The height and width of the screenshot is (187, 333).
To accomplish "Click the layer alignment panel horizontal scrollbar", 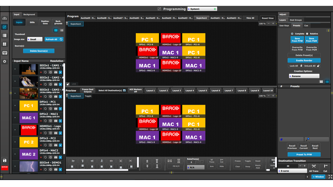I will click(97, 170).
